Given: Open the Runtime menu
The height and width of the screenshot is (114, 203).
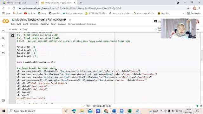Looking at the screenshot, I should (45, 24).
